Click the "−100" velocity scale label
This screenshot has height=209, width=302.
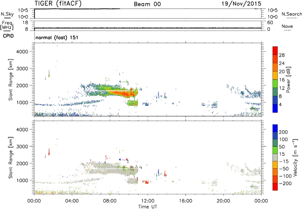pyautogui.click(x=285, y=176)
